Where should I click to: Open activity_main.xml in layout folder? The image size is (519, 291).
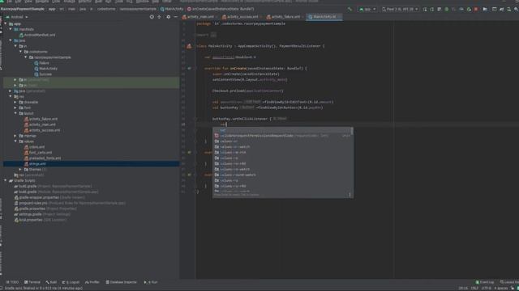pos(40,124)
